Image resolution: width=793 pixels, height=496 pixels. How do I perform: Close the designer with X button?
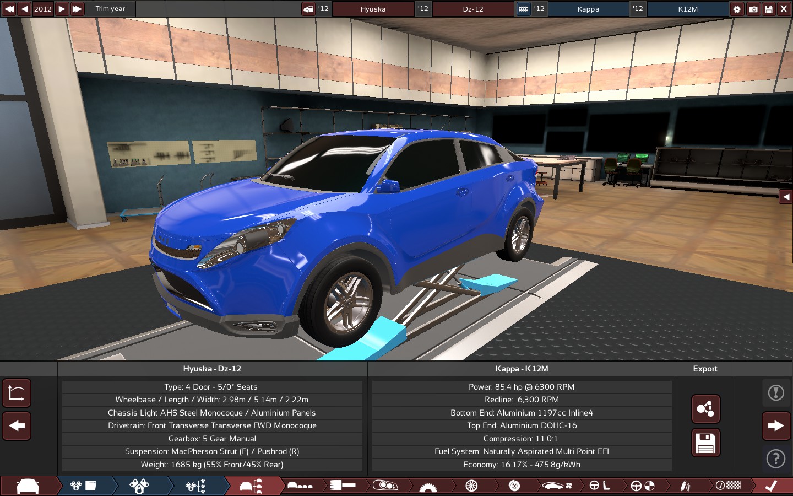pyautogui.click(x=784, y=9)
